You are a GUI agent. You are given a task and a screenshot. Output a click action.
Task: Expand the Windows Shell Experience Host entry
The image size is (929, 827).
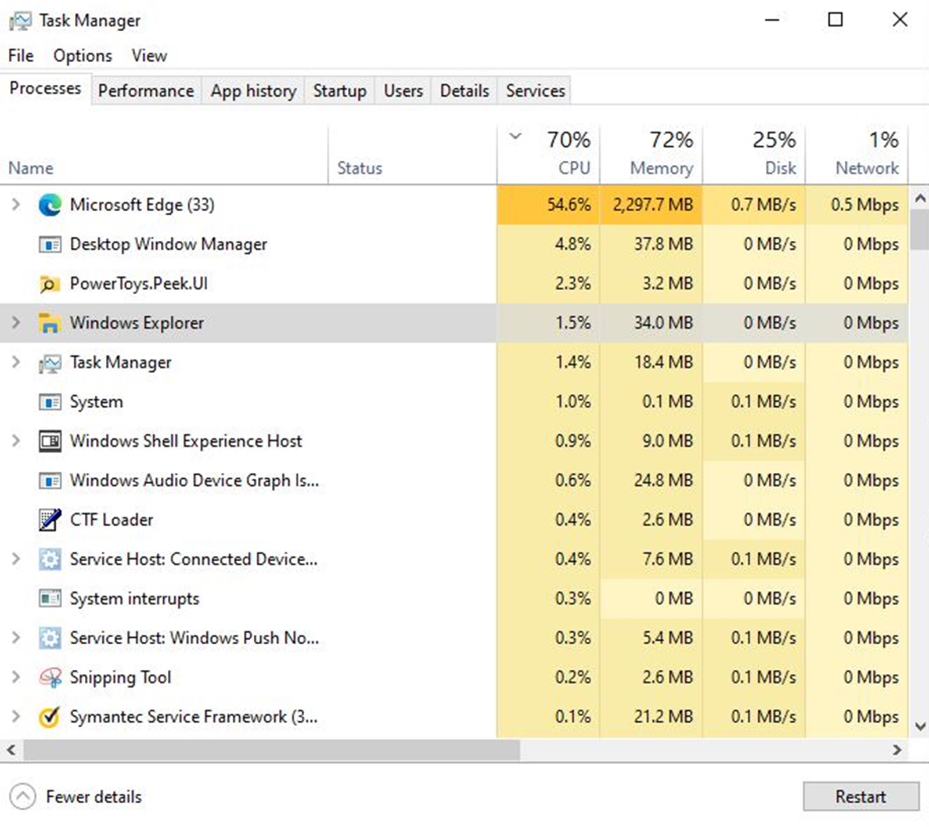[16, 441]
